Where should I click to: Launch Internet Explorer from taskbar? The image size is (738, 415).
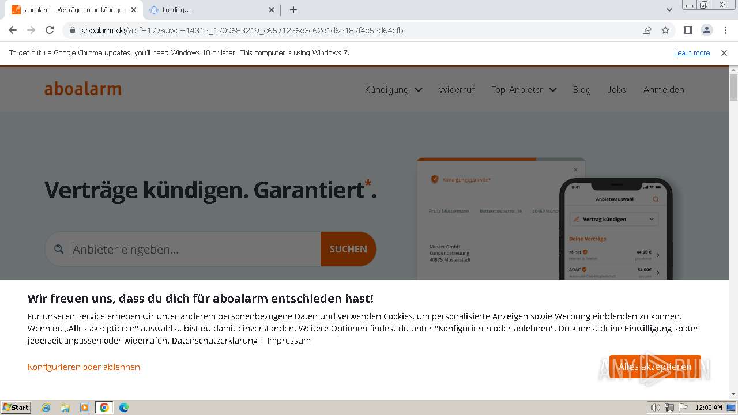click(46, 408)
